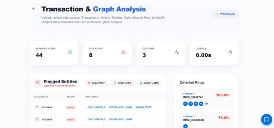The height and width of the screenshot is (128, 274).
Task: Click the 03 member badge in RING_529327A0
Action: pyautogui.click(x=201, y=104)
